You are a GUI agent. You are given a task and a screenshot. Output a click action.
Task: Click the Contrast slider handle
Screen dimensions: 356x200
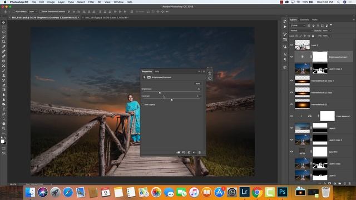coord(172,99)
